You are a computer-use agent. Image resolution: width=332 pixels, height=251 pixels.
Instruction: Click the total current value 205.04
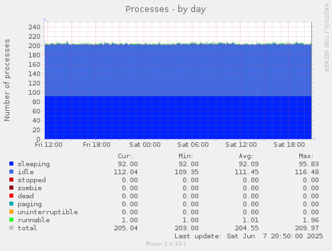coord(126,228)
